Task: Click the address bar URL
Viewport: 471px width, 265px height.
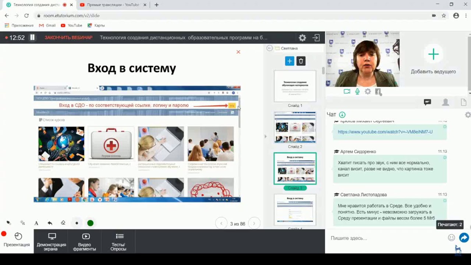Action: click(71, 16)
